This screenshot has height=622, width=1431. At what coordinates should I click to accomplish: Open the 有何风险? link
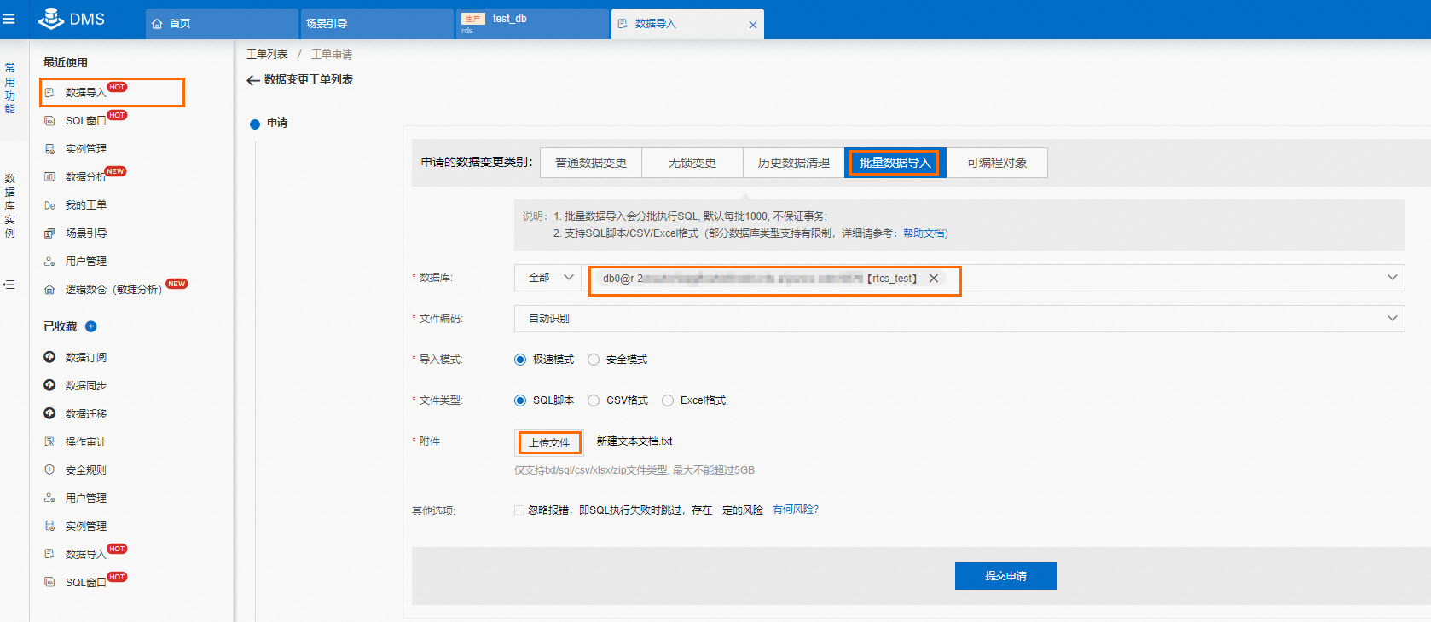point(795,510)
